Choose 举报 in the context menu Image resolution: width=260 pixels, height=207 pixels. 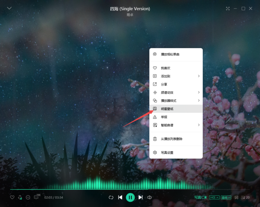[x=176, y=117]
